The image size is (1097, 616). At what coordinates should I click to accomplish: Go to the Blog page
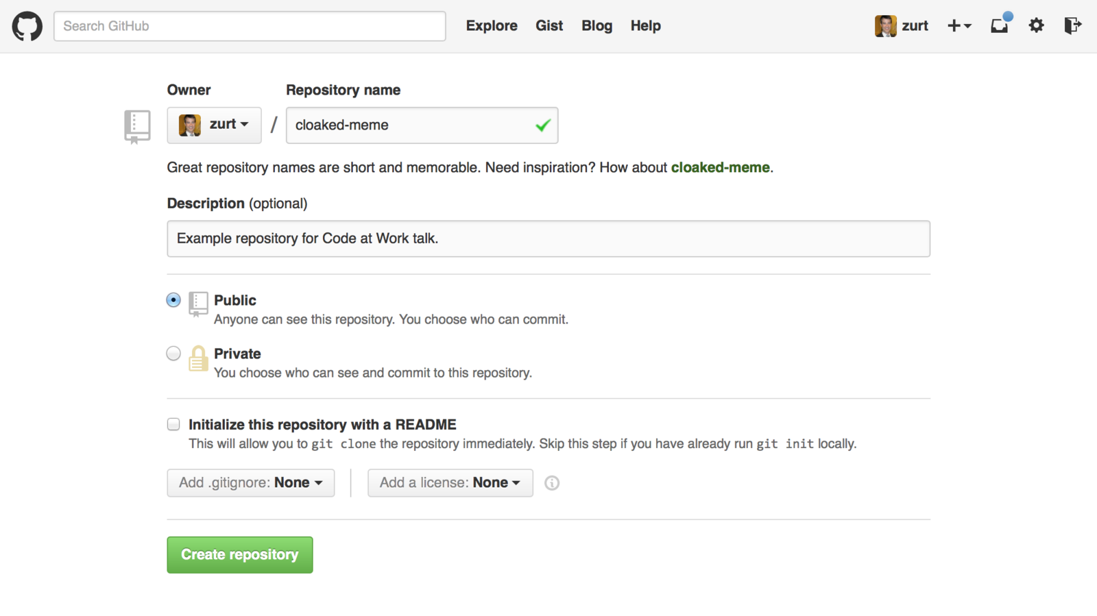596,25
